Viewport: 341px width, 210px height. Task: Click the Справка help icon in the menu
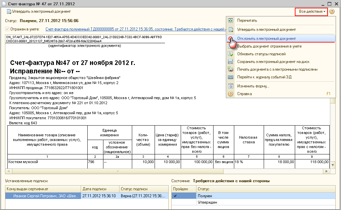pyautogui.click(x=231, y=94)
